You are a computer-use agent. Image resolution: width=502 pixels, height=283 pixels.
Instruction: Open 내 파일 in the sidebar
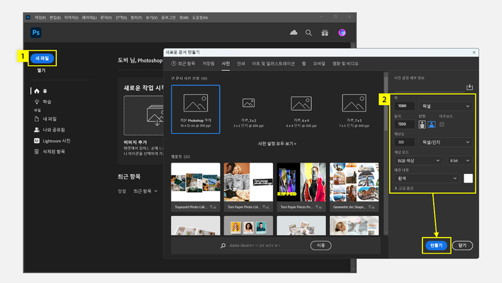point(45,119)
